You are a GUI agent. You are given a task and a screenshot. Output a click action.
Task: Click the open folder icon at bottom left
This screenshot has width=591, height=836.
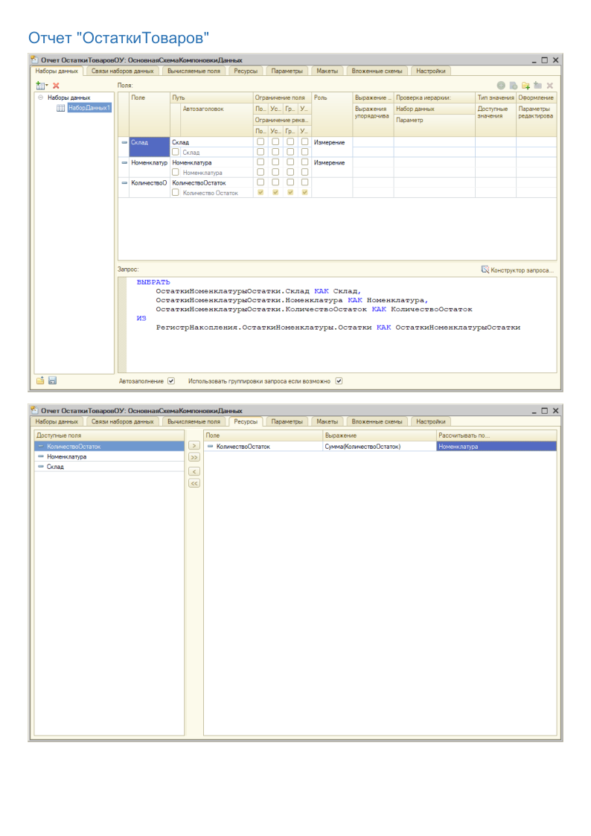click(x=42, y=380)
